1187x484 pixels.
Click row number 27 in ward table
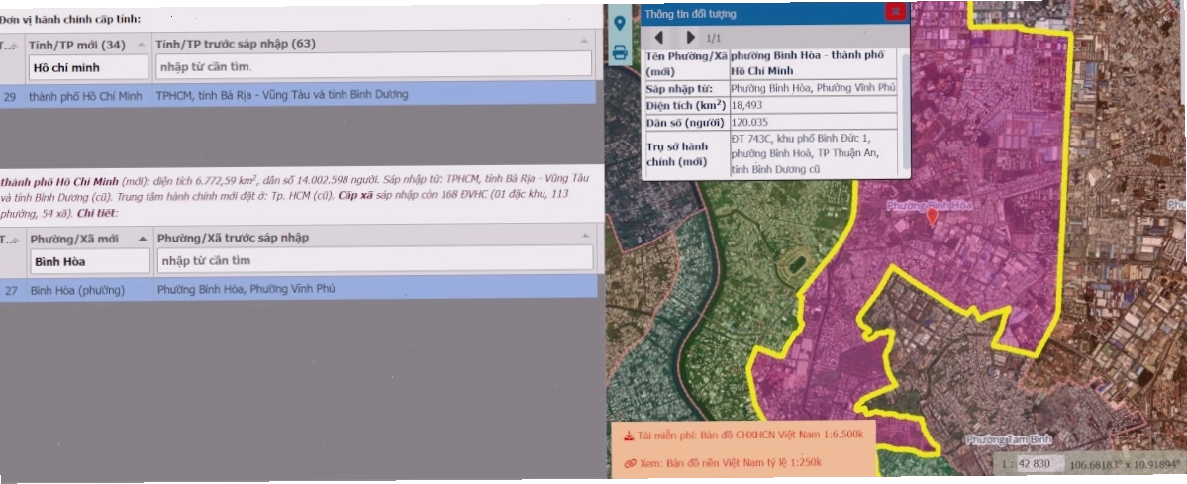click(x=11, y=290)
